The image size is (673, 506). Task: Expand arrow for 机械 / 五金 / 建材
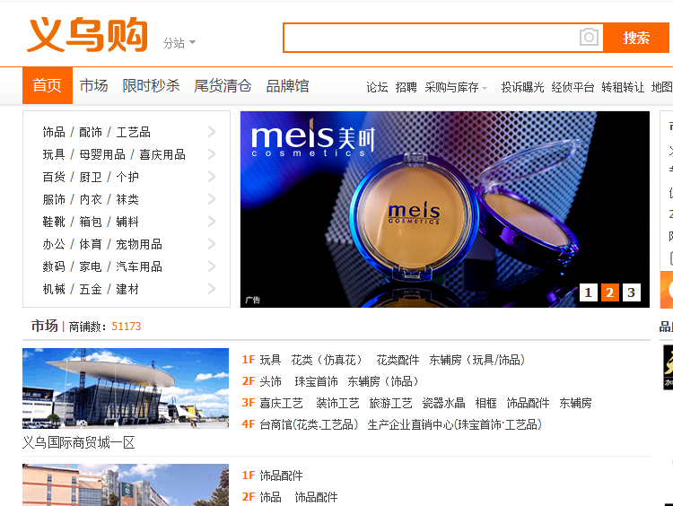[x=212, y=289]
